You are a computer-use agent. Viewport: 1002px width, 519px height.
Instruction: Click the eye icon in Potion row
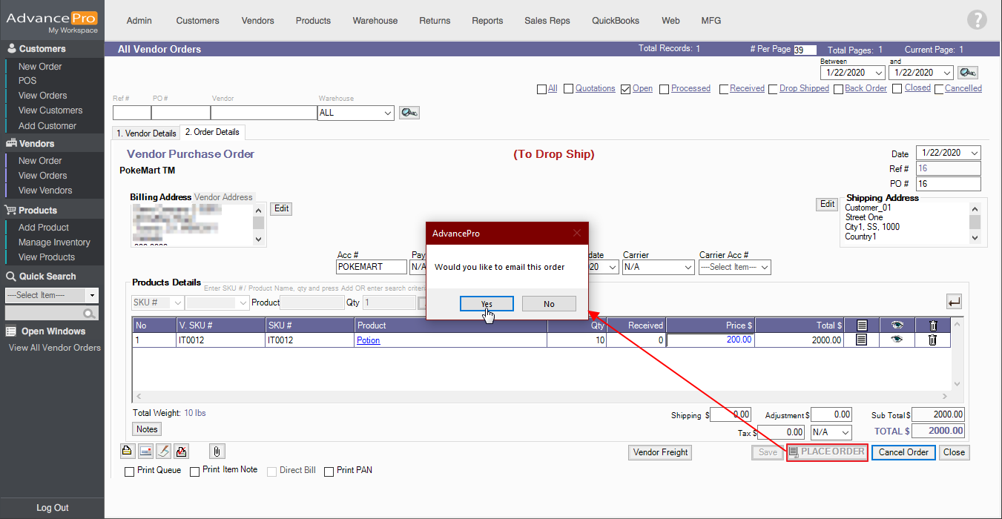click(897, 340)
